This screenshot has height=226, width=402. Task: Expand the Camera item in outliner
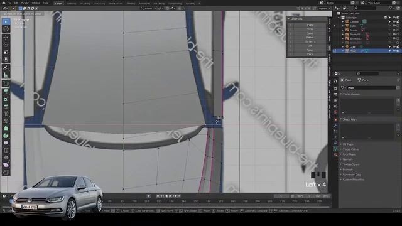click(343, 22)
